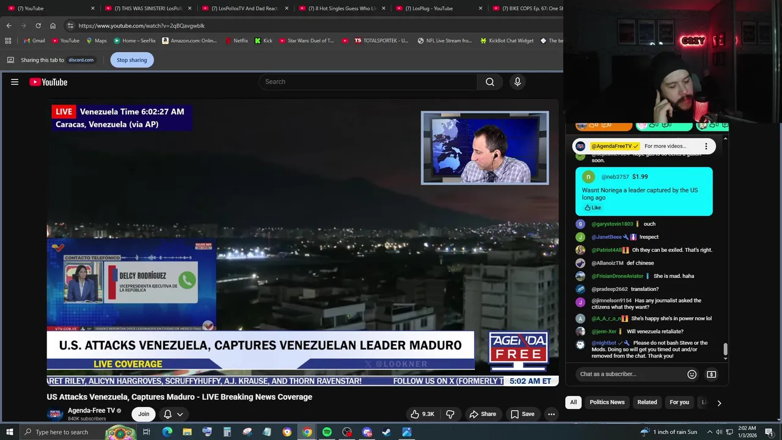Open Task View on the taskbar
The height and width of the screenshot is (440, 782).
tap(147, 432)
